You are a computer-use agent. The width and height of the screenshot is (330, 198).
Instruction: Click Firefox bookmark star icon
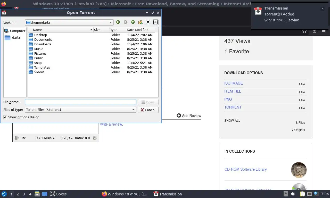tap(304, 31)
